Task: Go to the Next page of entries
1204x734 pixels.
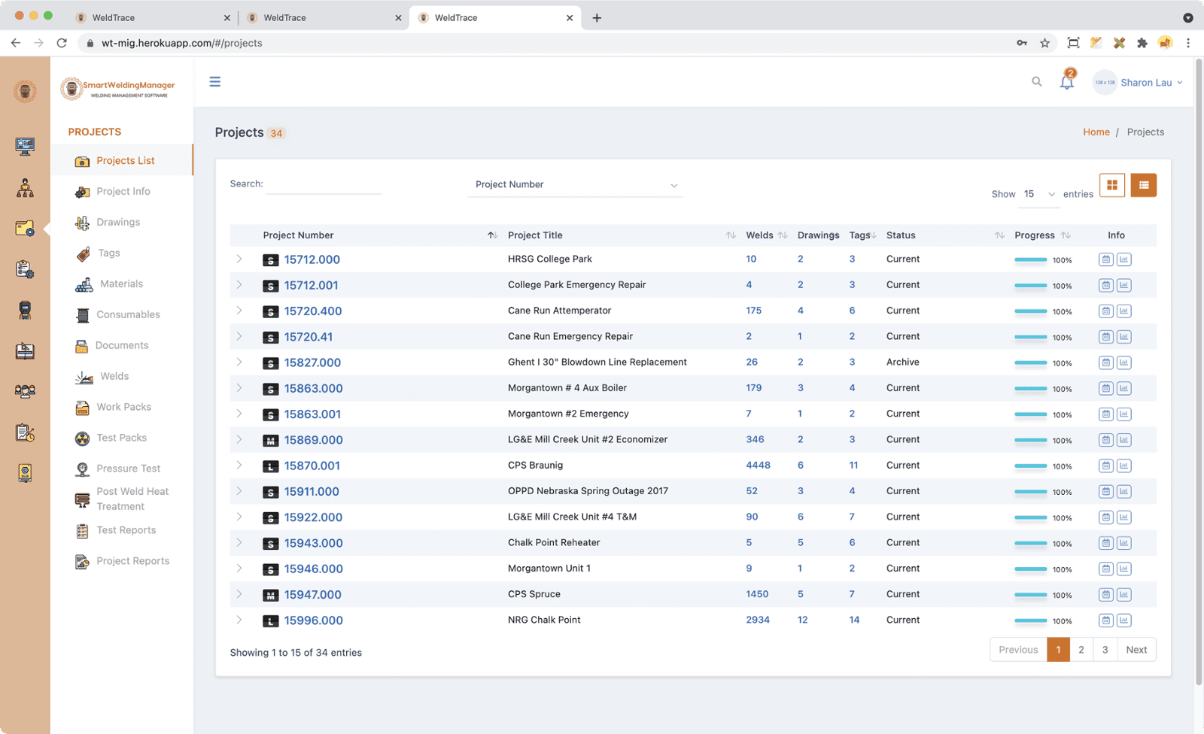Action: 1136,650
